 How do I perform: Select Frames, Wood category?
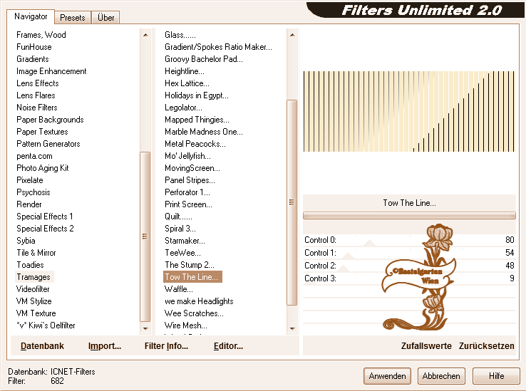pos(41,35)
